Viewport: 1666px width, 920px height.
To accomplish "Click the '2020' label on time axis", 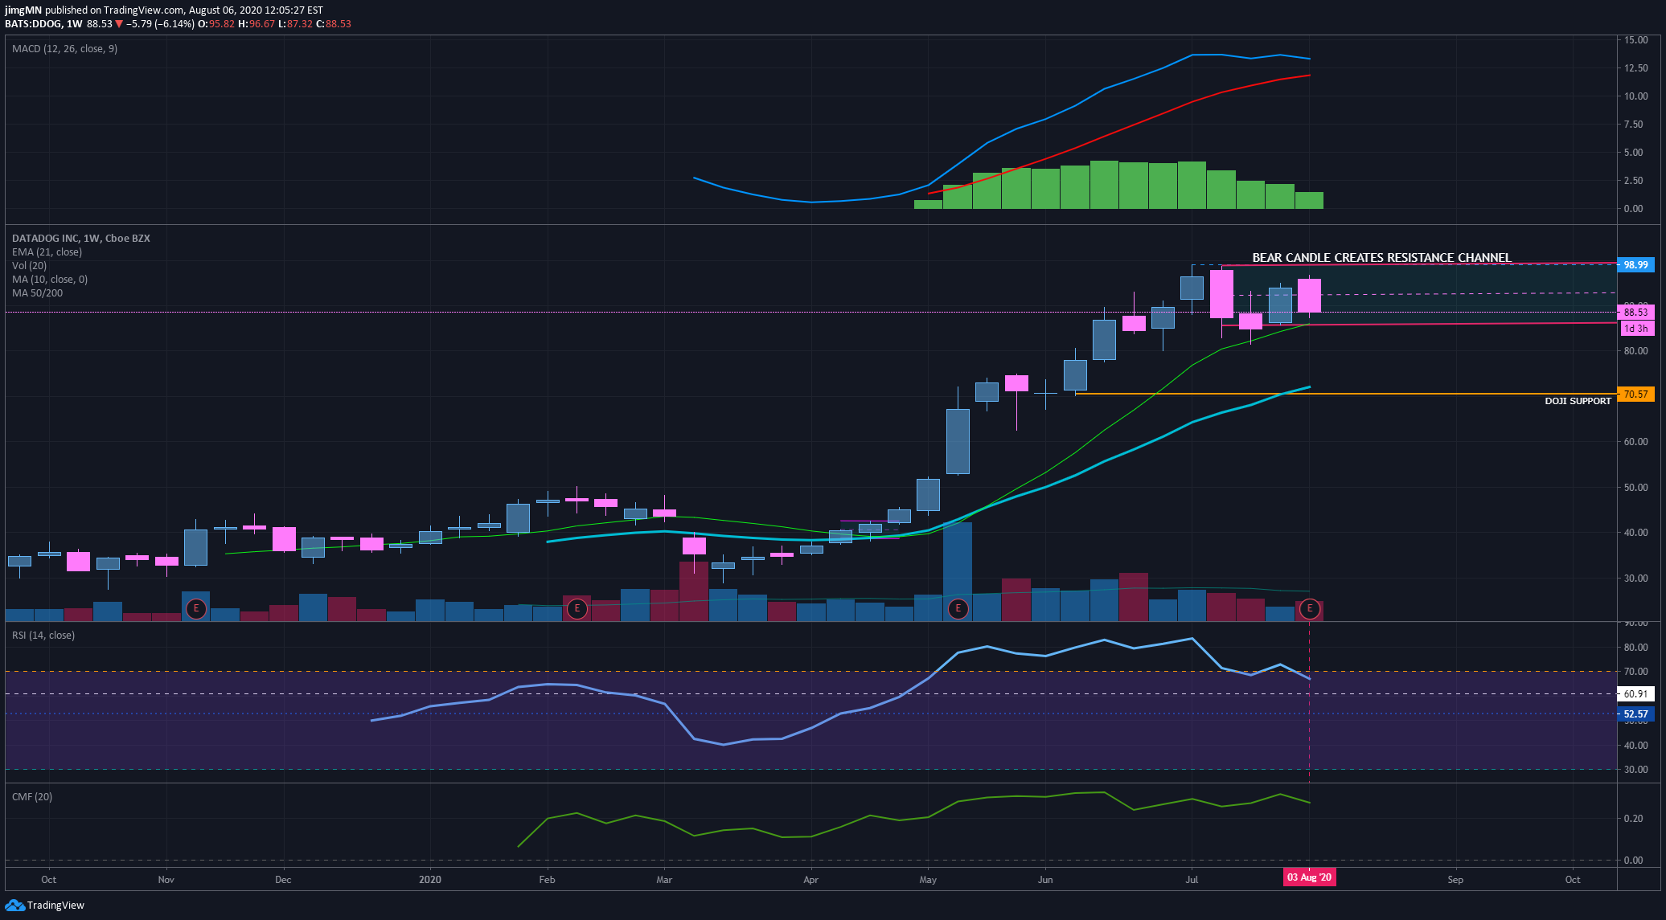I will (430, 880).
